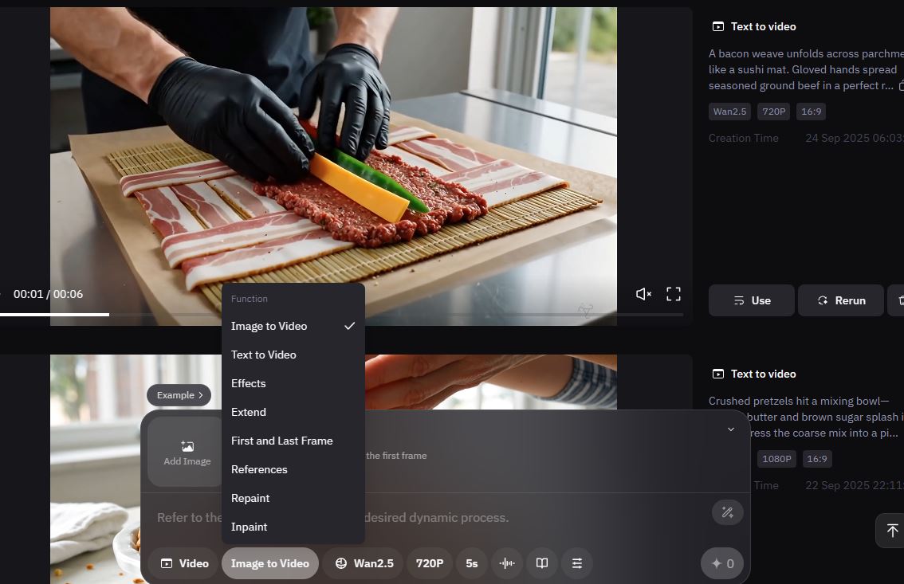Enter fullscreen mode on the video player
This screenshot has height=584, width=904.
(x=674, y=294)
